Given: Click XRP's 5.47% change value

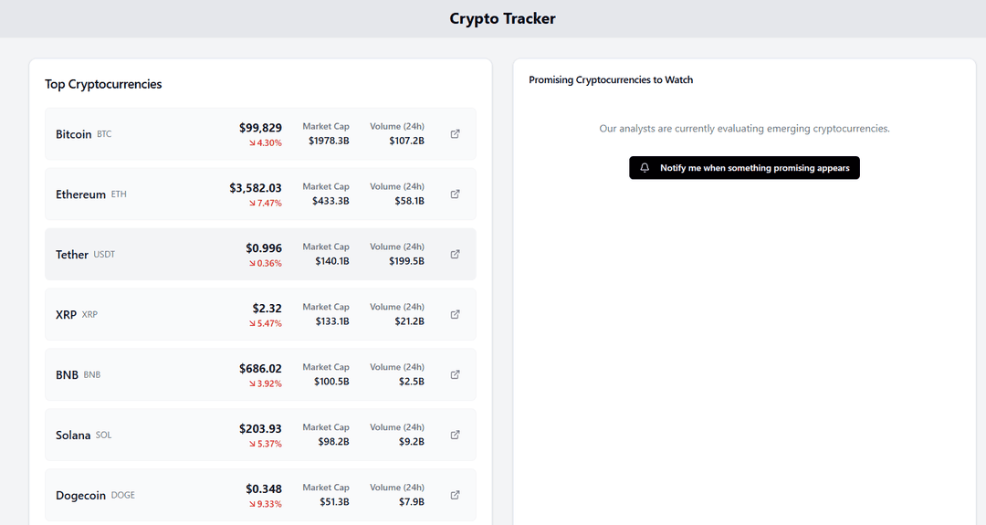Looking at the screenshot, I should pyautogui.click(x=269, y=323).
